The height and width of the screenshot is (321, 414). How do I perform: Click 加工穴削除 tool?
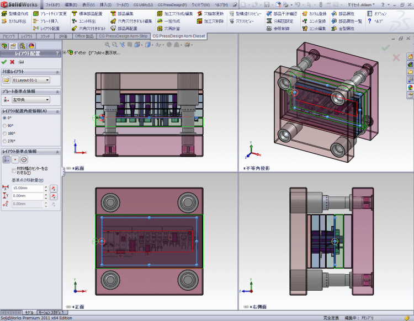click(x=210, y=21)
